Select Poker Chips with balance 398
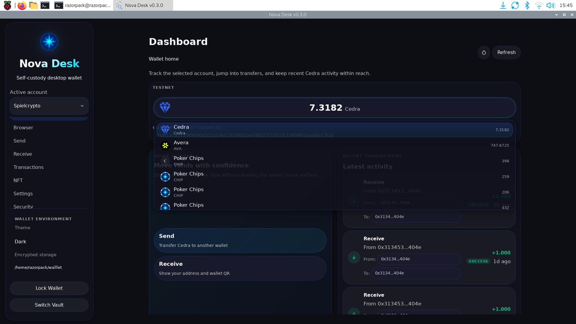 pyautogui.click(x=335, y=161)
